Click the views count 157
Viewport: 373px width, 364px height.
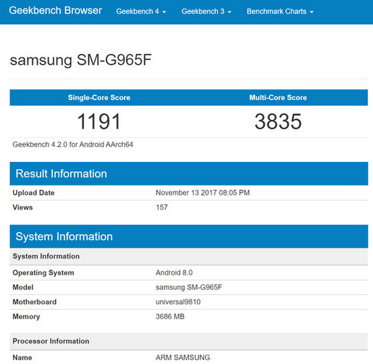click(161, 207)
